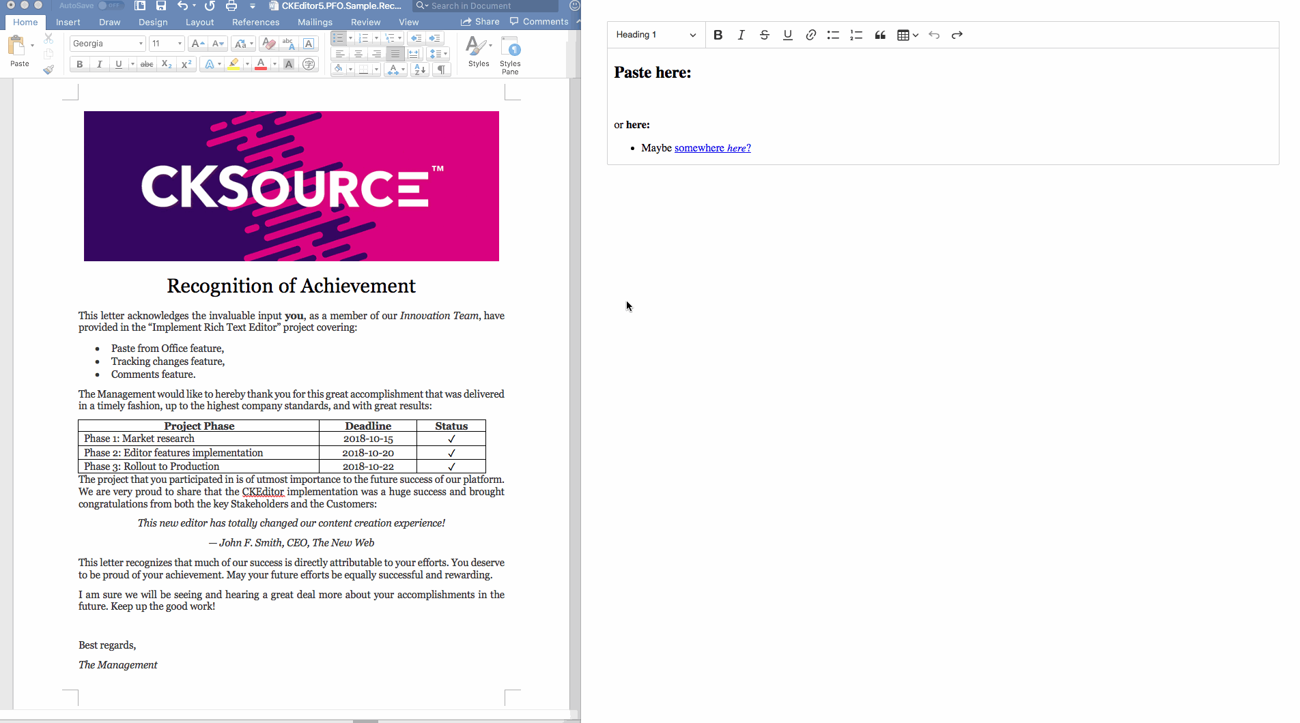Undo in CKEditor toolbar
Screen dimensions: 1300x723
934,35
